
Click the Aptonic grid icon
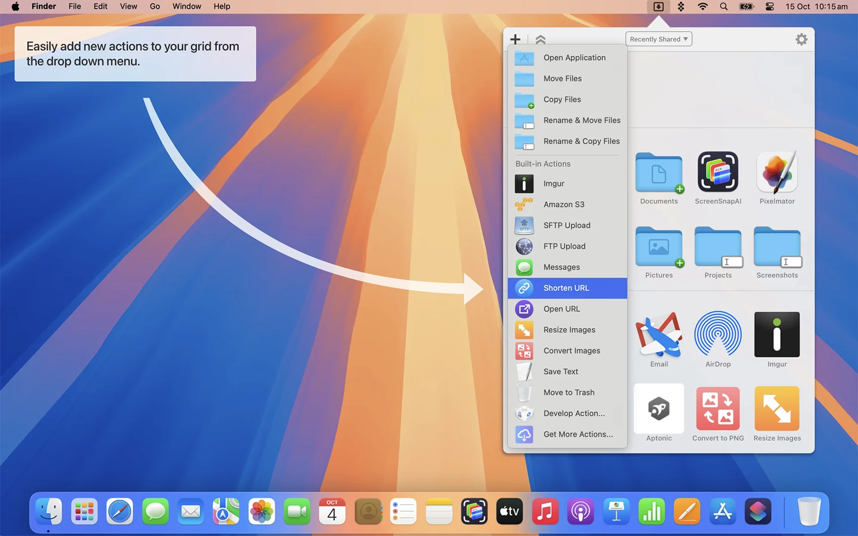click(659, 409)
